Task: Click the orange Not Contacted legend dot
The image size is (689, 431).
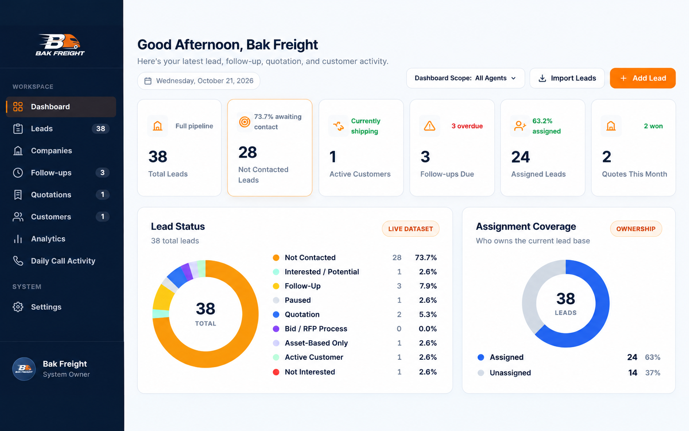Action: click(276, 258)
